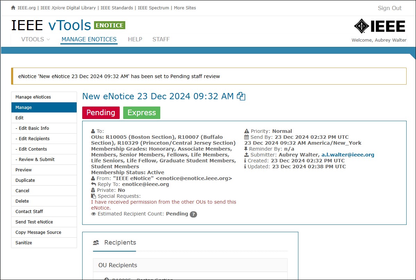This screenshot has width=416, height=280.
Task: Click the green ENOTICE badge
Action: 110,25
